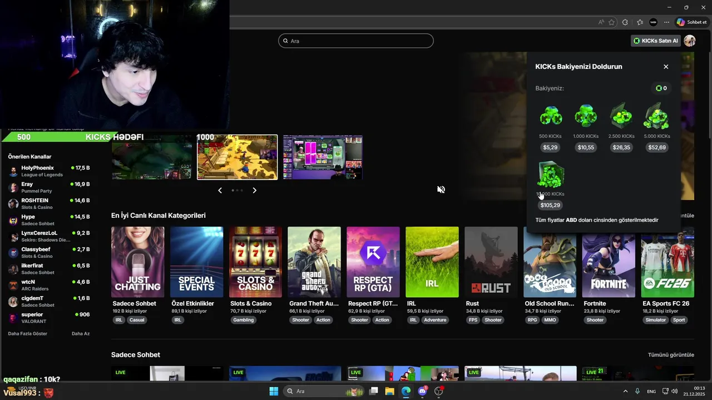712x400 pixels.
Task: Open the user profile avatar menu
Action: pyautogui.click(x=690, y=41)
